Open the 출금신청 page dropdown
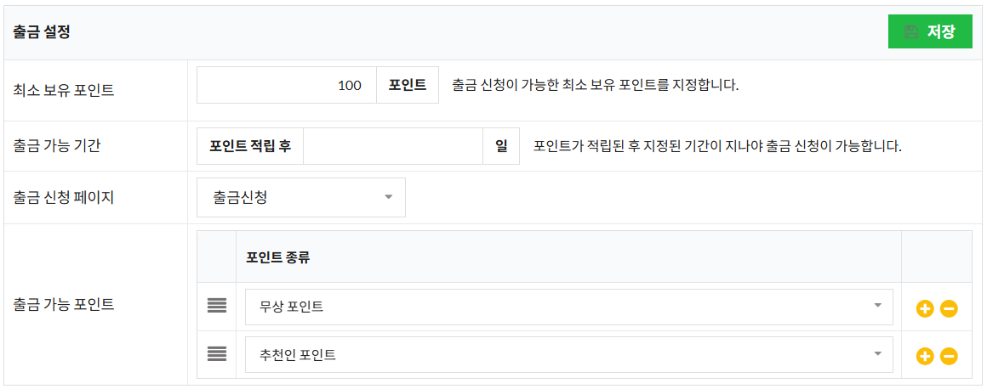 (x=300, y=197)
